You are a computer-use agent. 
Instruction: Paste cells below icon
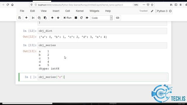(x=45, y=18)
